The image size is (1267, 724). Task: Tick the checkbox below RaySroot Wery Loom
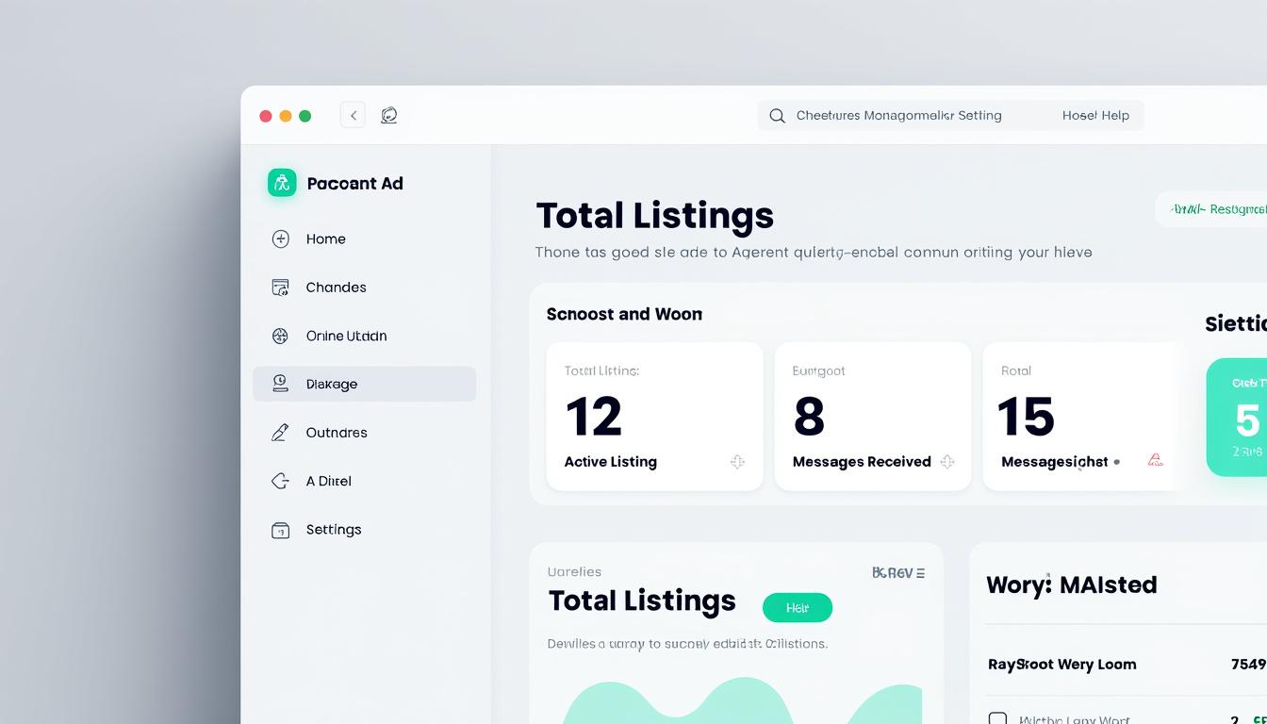tap(997, 719)
